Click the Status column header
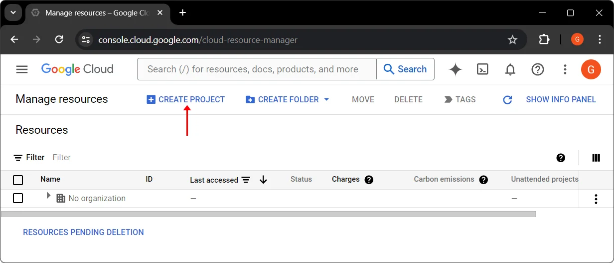 pyautogui.click(x=301, y=179)
